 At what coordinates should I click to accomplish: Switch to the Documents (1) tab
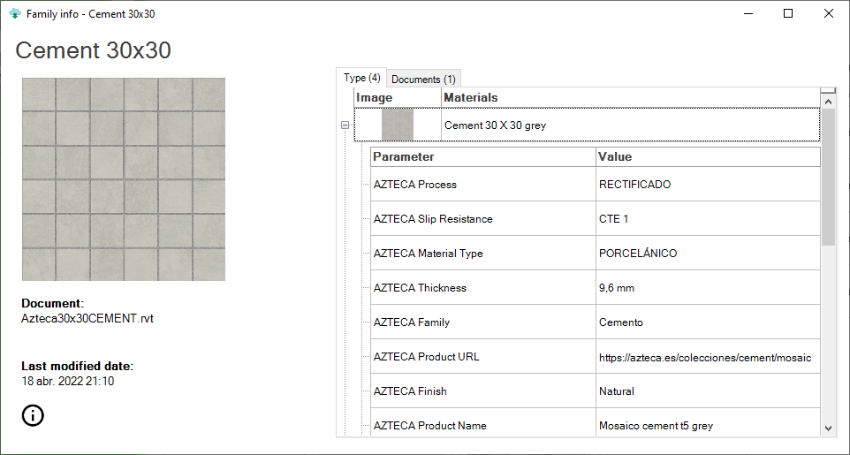click(x=423, y=80)
